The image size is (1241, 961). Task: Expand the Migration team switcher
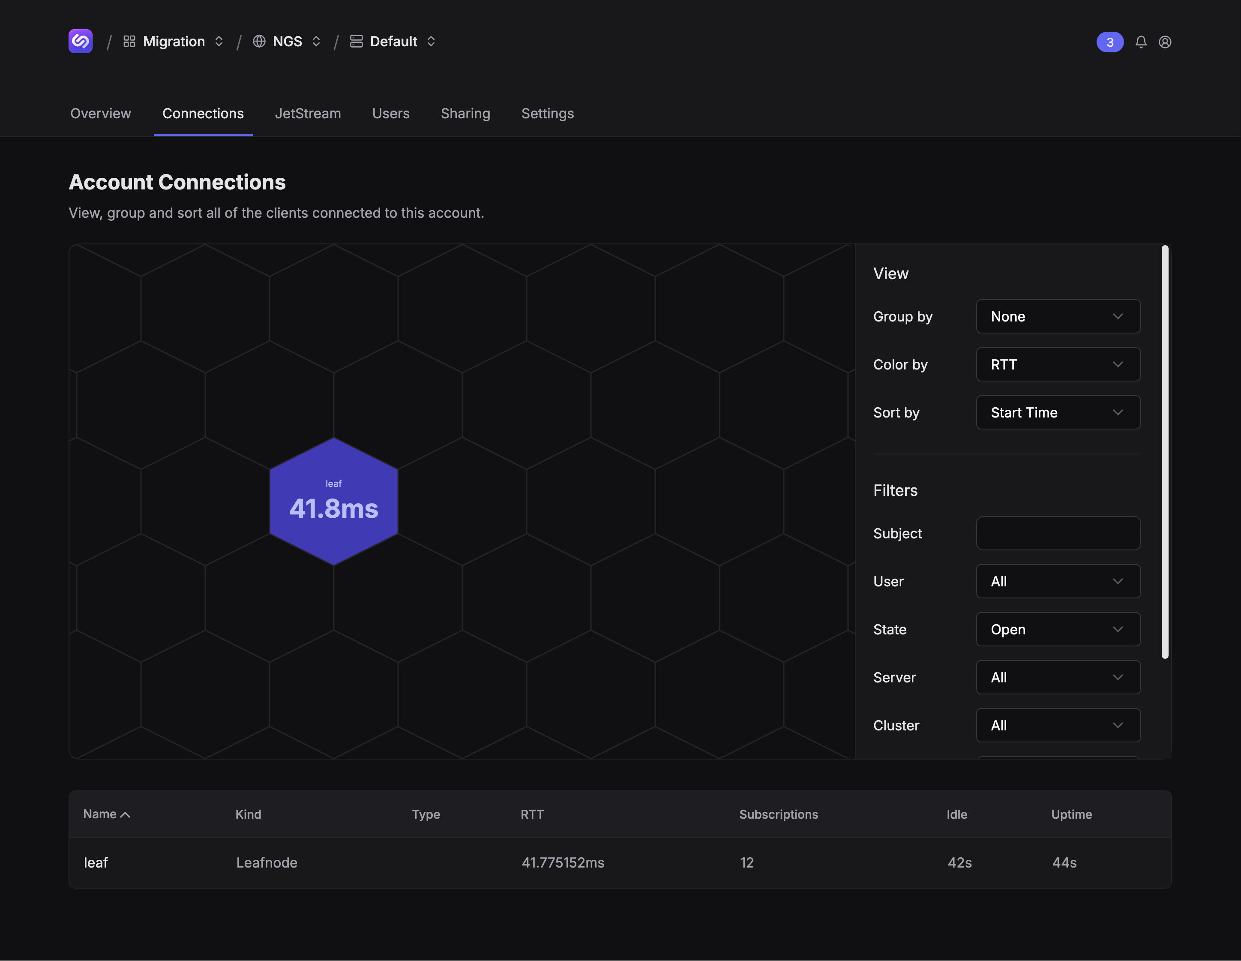coord(219,42)
